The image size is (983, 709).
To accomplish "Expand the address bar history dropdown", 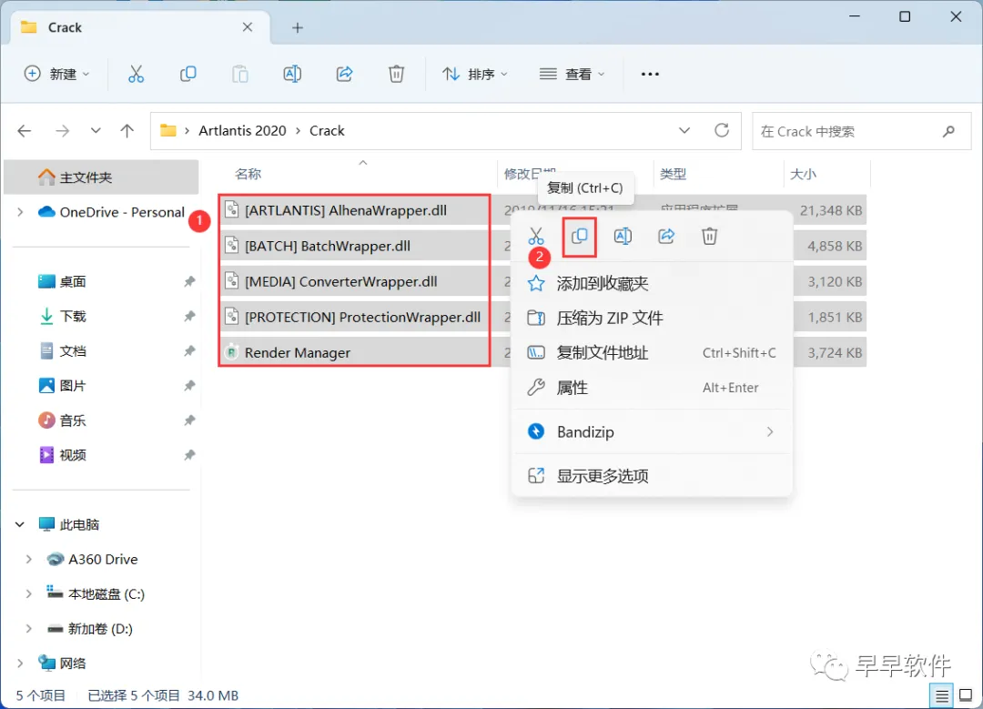I will [684, 130].
